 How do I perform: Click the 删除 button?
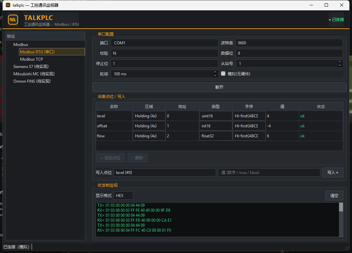click(x=138, y=158)
